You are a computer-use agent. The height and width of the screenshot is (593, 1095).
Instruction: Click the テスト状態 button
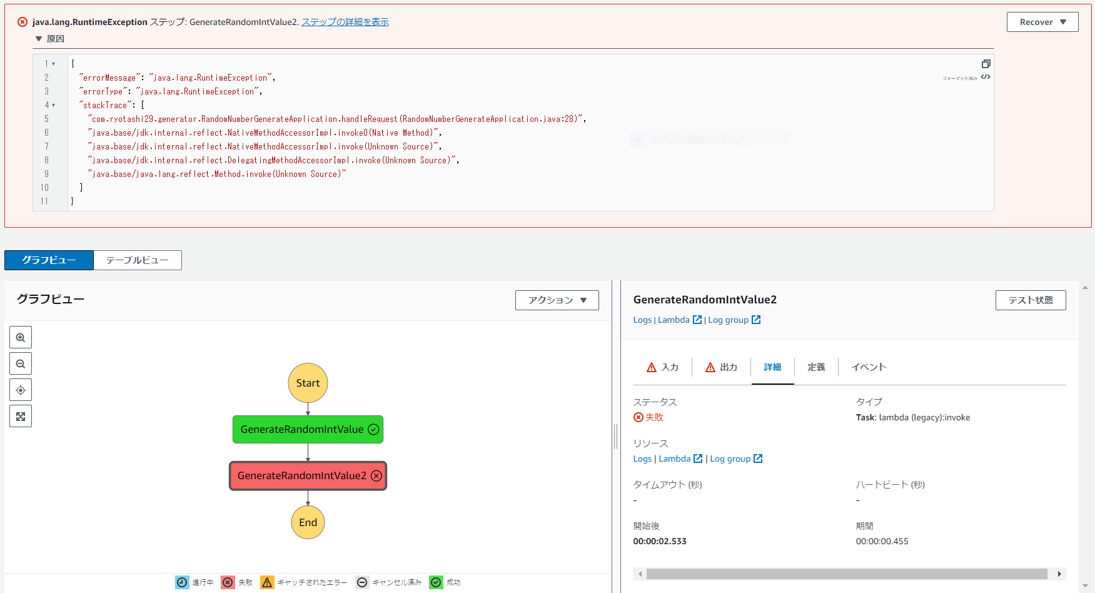[1030, 300]
